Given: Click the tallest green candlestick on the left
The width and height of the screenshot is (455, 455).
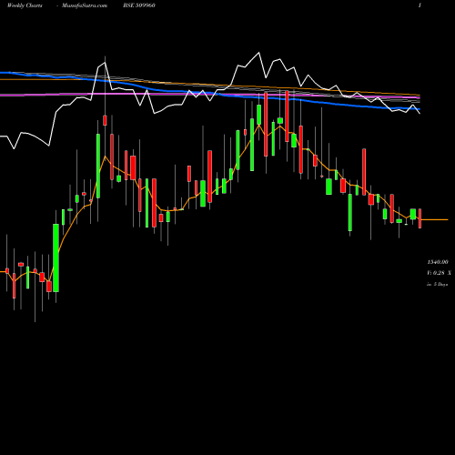Looking at the screenshot, I should [56, 258].
